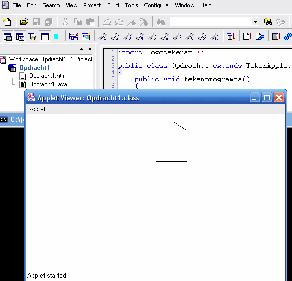Click the Find binoculars icon
The height and width of the screenshot is (281, 292).
tap(160, 22)
